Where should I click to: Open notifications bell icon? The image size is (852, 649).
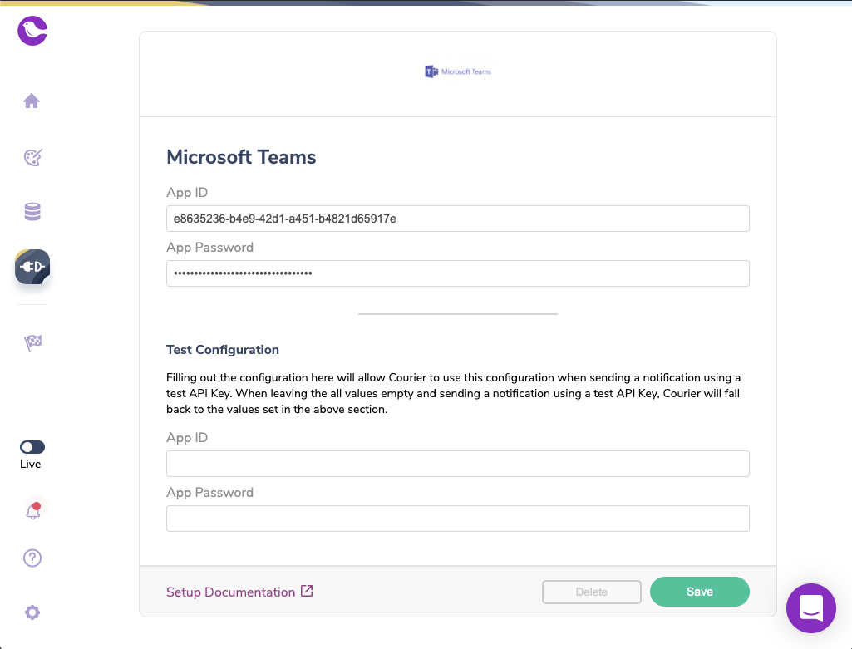[33, 510]
